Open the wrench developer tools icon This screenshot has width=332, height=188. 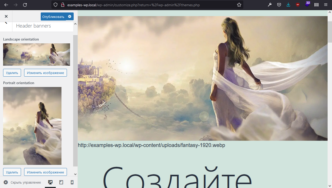click(x=270, y=5)
